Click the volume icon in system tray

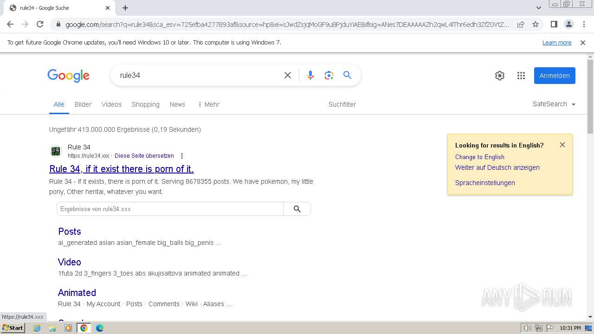pyautogui.click(x=528, y=328)
